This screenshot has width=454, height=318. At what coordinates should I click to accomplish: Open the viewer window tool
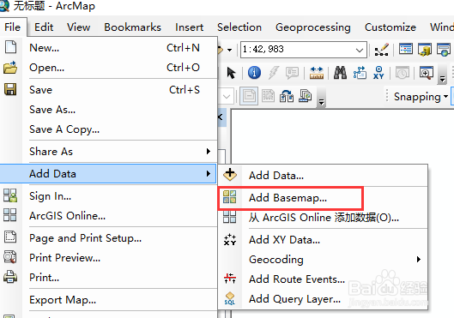(x=427, y=73)
